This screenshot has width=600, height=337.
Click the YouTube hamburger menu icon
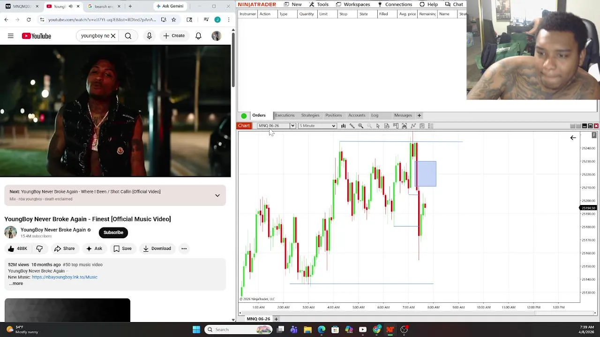coord(10,36)
